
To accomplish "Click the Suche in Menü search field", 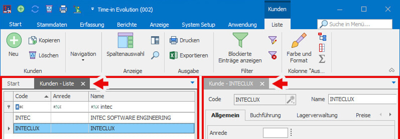I will point(355,24).
